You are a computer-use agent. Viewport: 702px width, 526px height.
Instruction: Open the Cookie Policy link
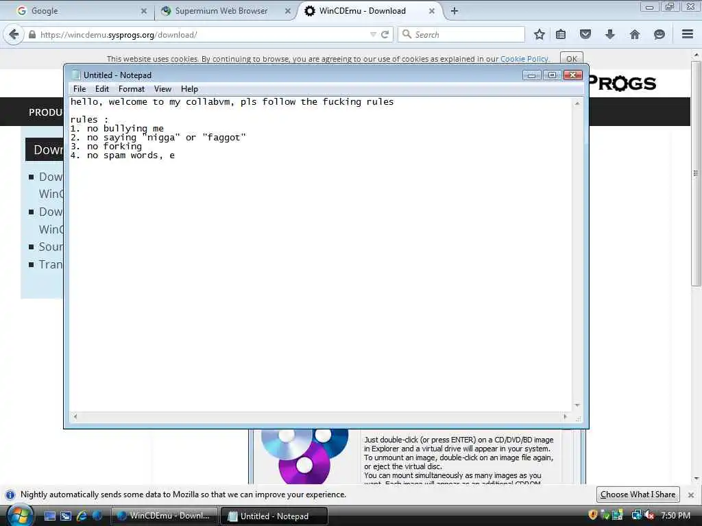tap(524, 59)
